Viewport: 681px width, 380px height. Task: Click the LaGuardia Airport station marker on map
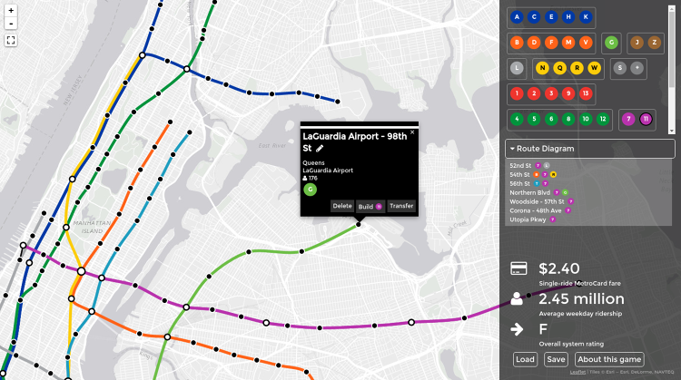(x=359, y=224)
